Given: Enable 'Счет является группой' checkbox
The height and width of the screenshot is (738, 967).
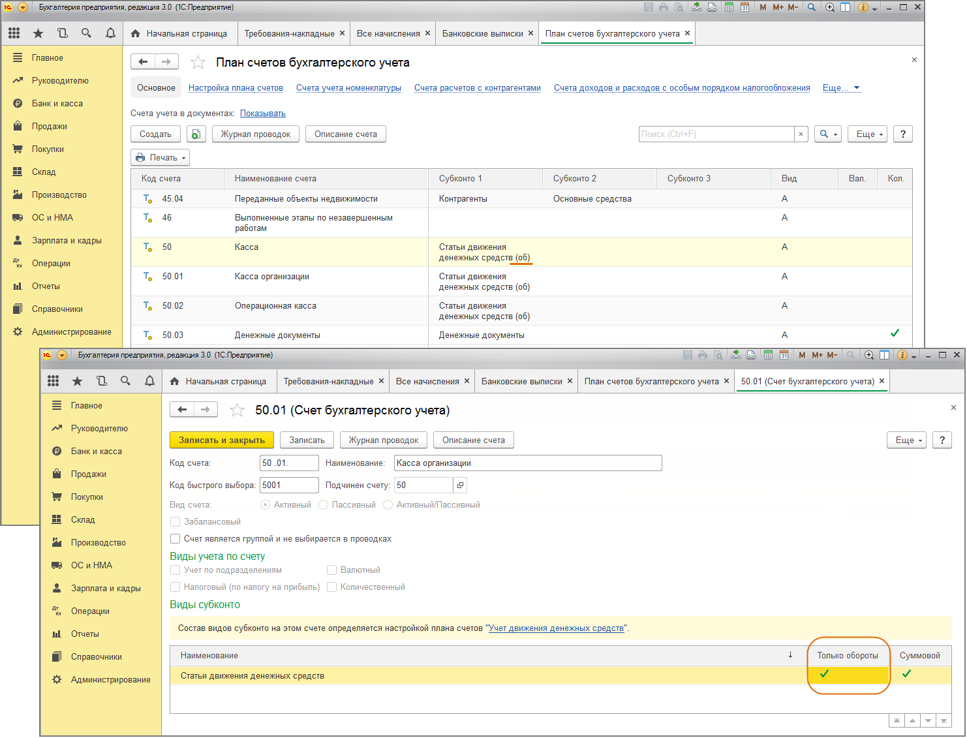Looking at the screenshot, I should coord(175,539).
